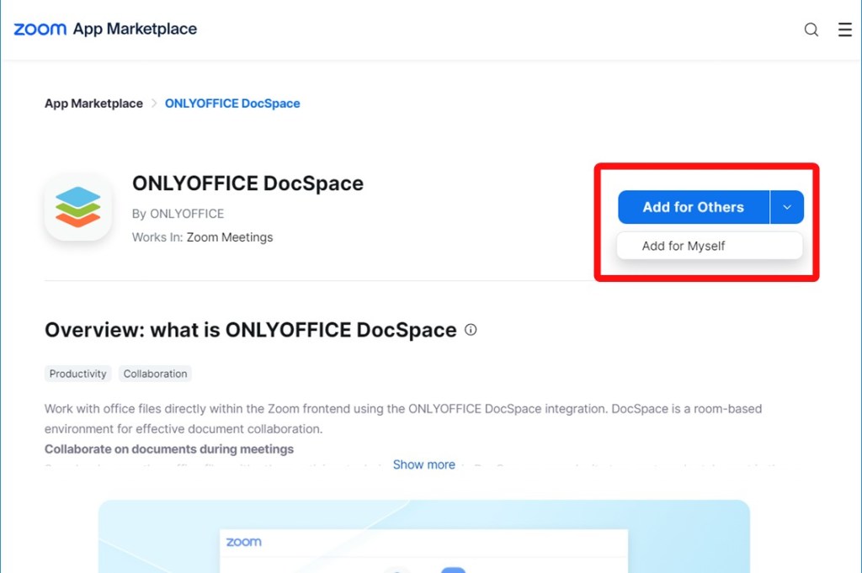862x573 pixels.
Task: Click the info icon beside the Overview heading
Action: (x=471, y=330)
